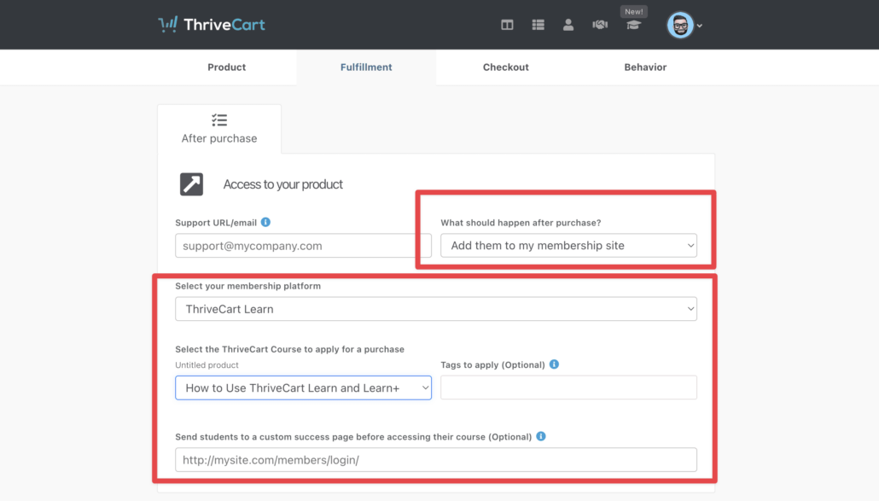Click the info icon beside Tags to apply

pos(554,364)
